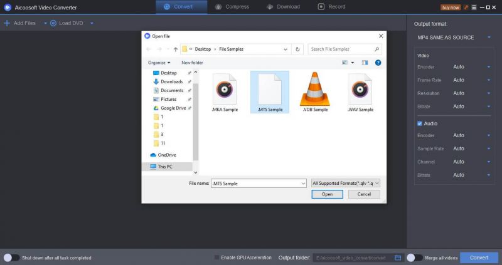502x265 pixels.
Task: Click the Up one level arrow
Action: [176, 49]
